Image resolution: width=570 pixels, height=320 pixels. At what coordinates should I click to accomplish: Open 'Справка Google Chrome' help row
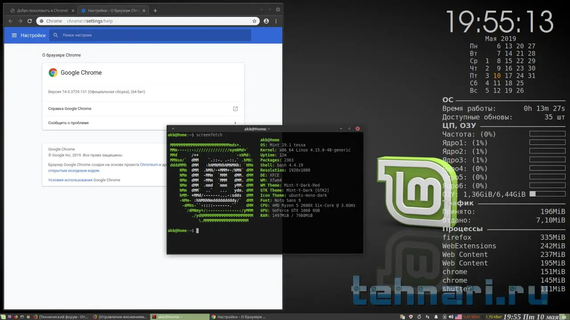point(143,108)
